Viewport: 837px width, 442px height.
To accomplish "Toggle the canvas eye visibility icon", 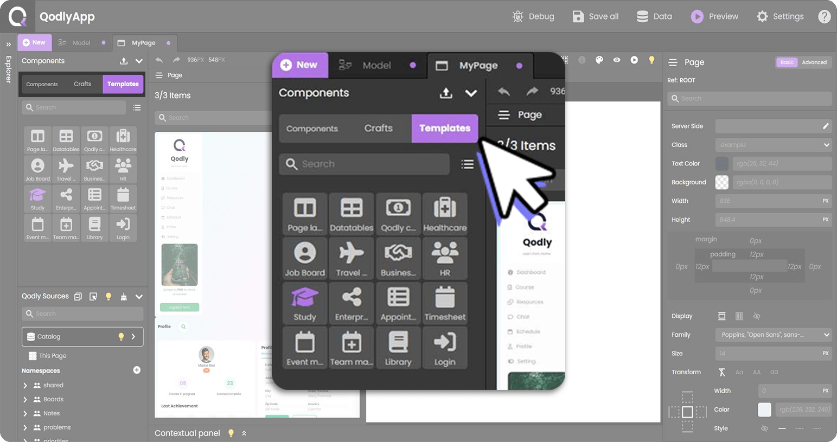I will click(x=617, y=60).
